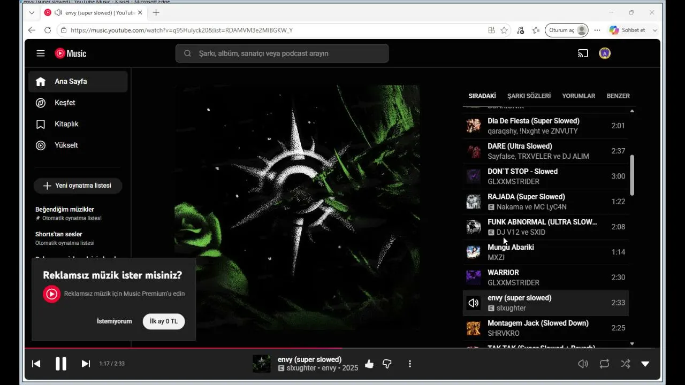Open the three-dot song options menu
This screenshot has width=685, height=385.
[x=410, y=364]
